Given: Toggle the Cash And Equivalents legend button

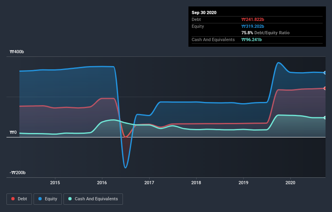Looking at the screenshot, I should 93,199.
